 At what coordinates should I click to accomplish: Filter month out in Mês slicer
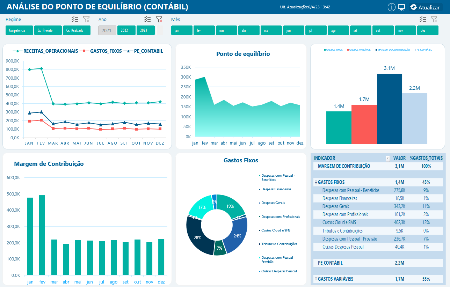click(383, 30)
